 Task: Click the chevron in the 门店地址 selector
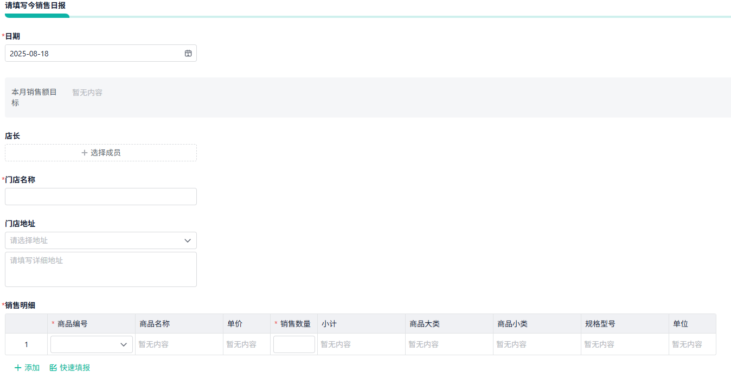(x=188, y=240)
